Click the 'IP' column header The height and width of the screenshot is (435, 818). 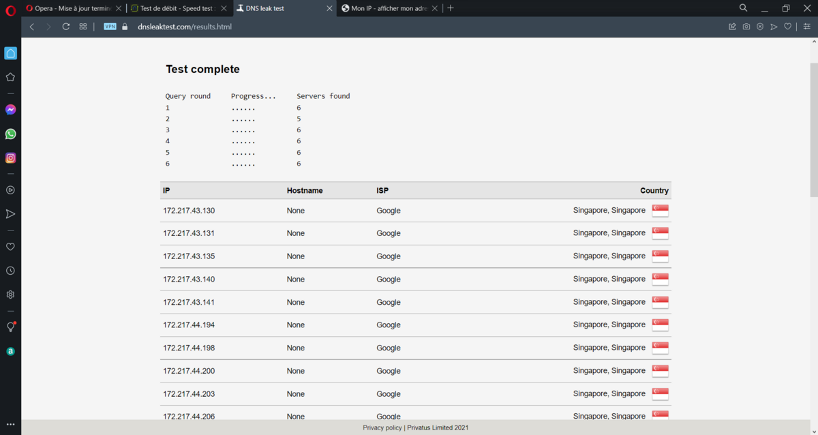pyautogui.click(x=166, y=191)
